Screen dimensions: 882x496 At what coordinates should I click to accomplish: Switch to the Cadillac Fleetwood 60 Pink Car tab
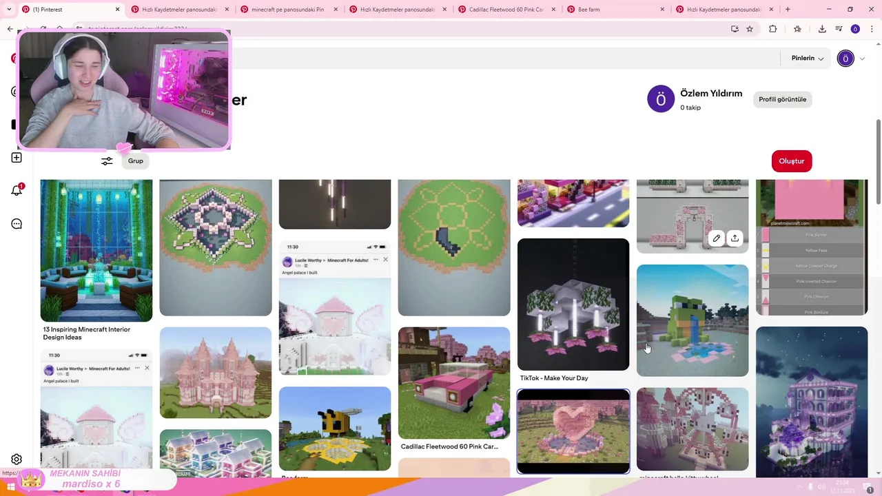pos(506,10)
